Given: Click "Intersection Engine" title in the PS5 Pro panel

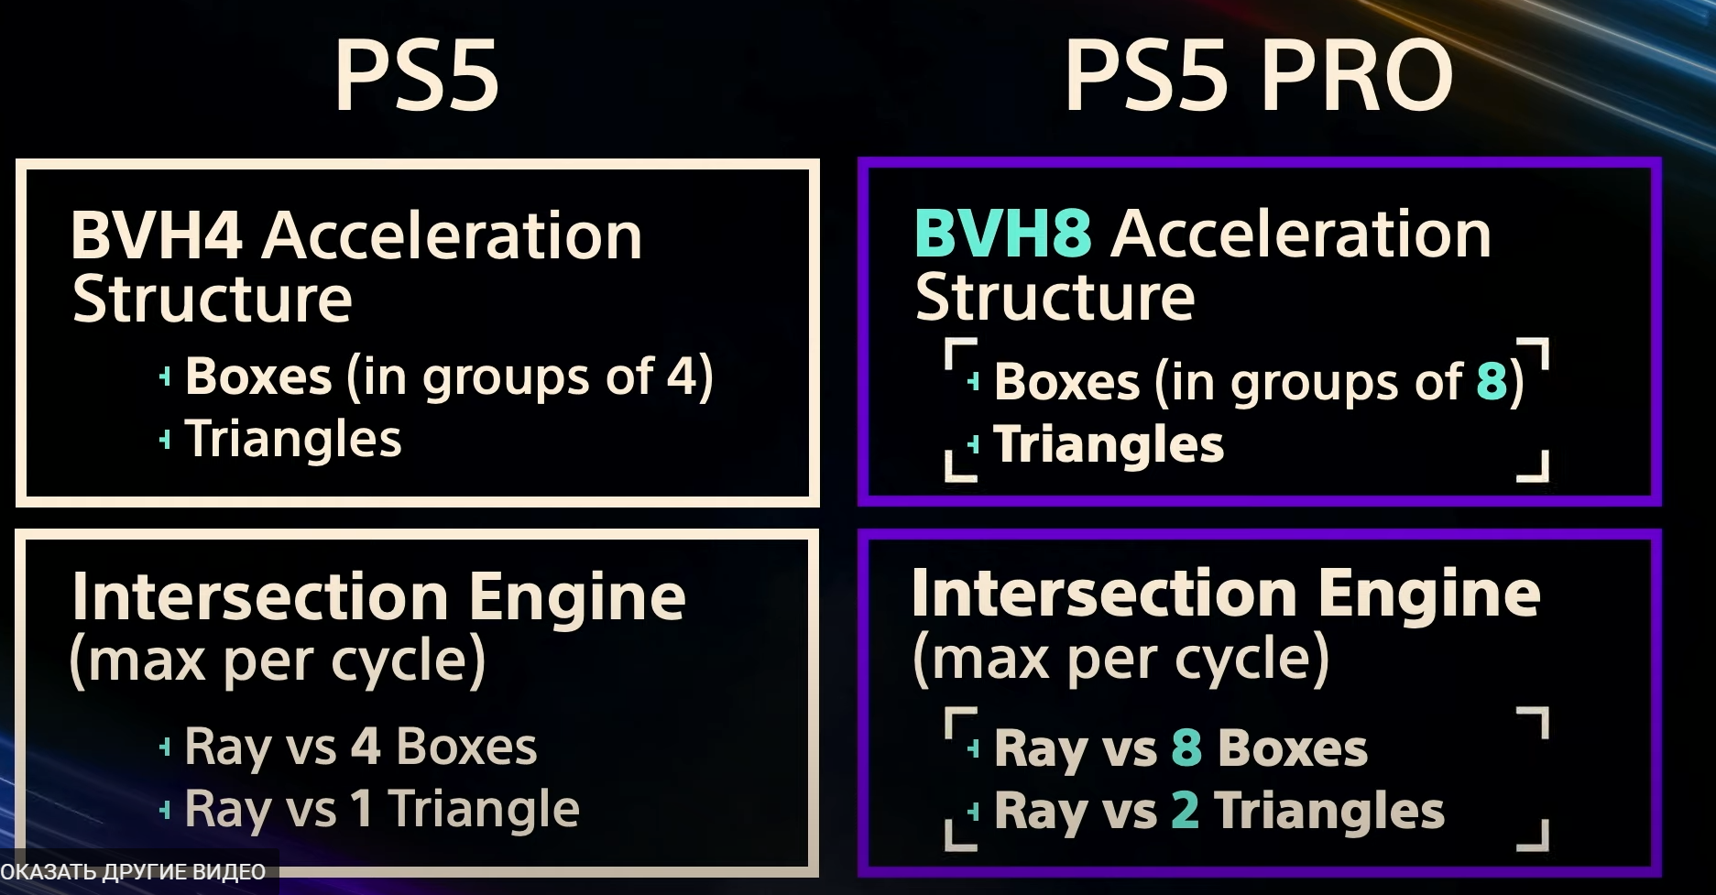Looking at the screenshot, I should [x=1226, y=594].
